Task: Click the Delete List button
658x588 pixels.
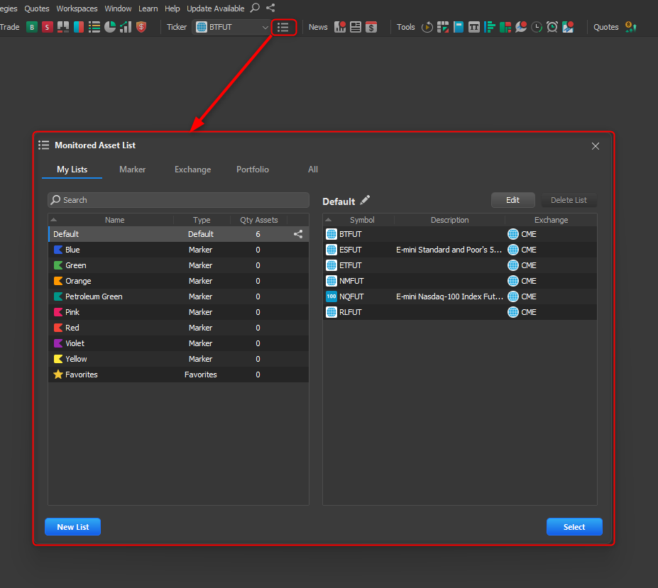Action: 569,200
